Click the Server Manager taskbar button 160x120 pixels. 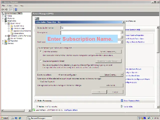point(40,118)
